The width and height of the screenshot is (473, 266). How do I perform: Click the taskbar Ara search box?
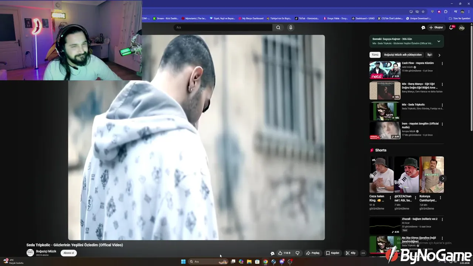click(x=208, y=262)
